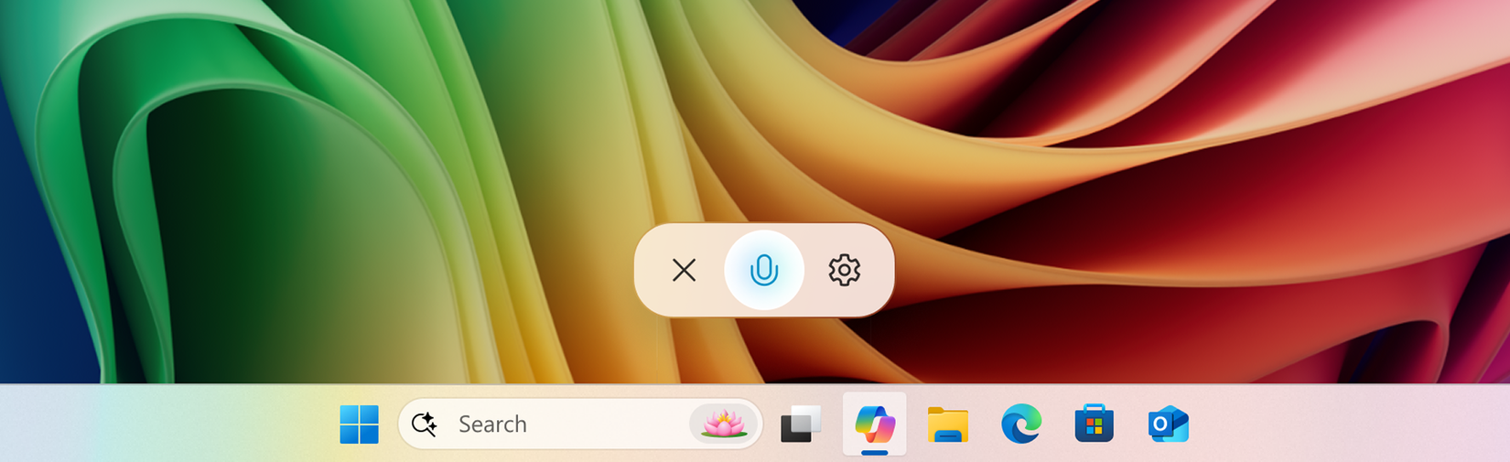Open the lotus flower search highlight

(723, 424)
